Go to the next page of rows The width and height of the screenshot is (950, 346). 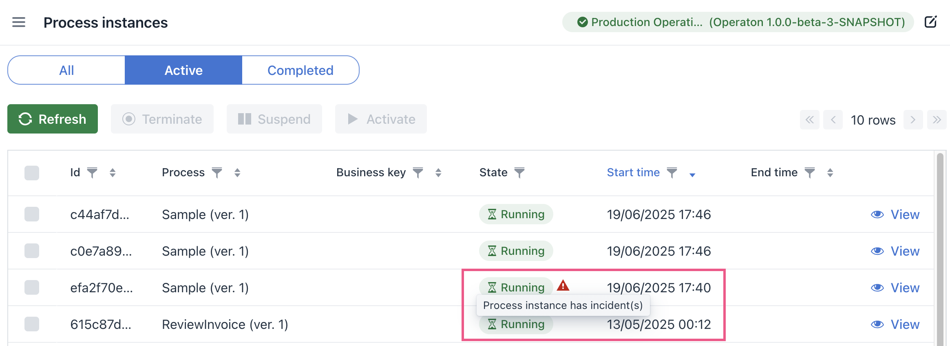pyautogui.click(x=913, y=120)
